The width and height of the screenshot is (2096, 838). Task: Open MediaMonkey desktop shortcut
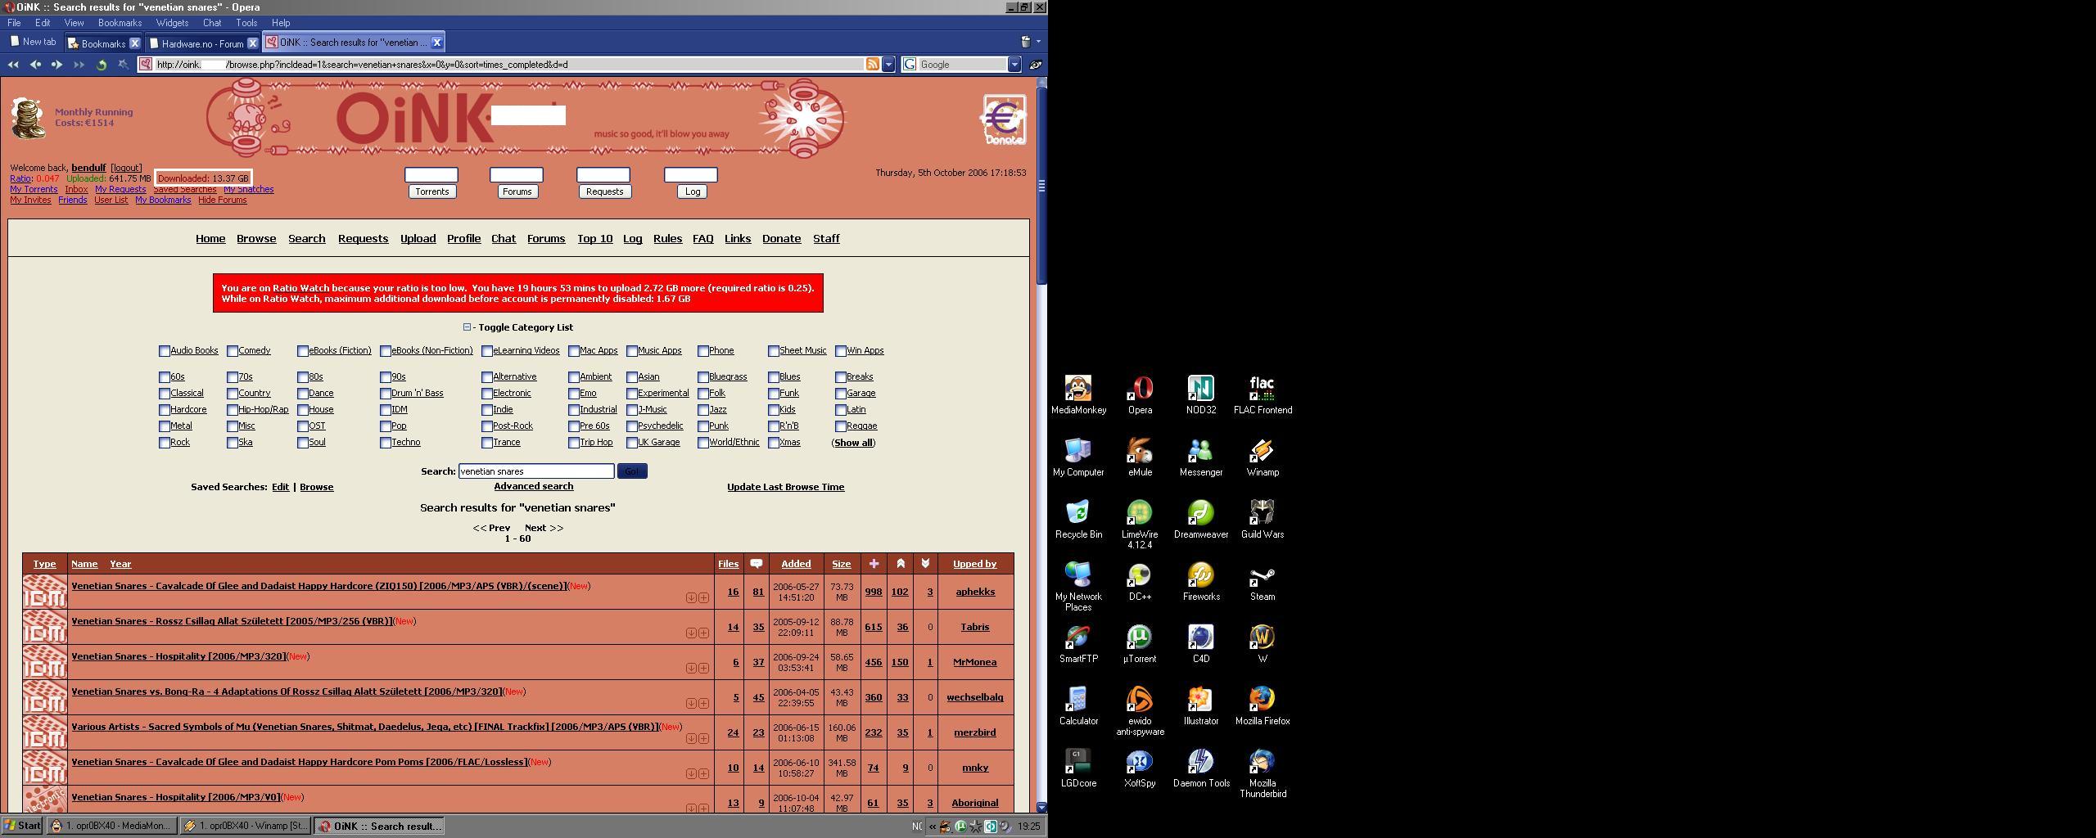[1078, 395]
